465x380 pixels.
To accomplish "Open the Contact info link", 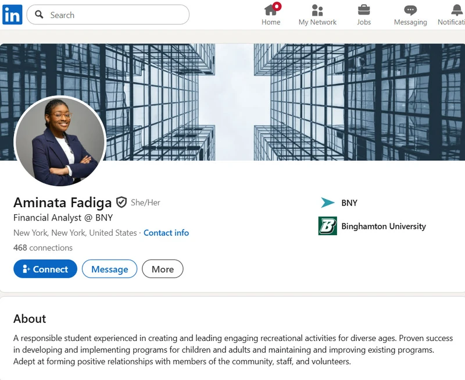I will (x=166, y=233).
